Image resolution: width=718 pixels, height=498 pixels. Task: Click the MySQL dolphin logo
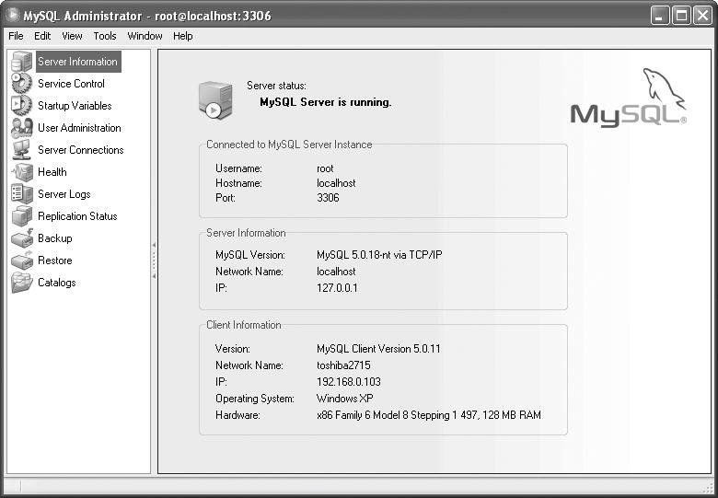(x=629, y=98)
